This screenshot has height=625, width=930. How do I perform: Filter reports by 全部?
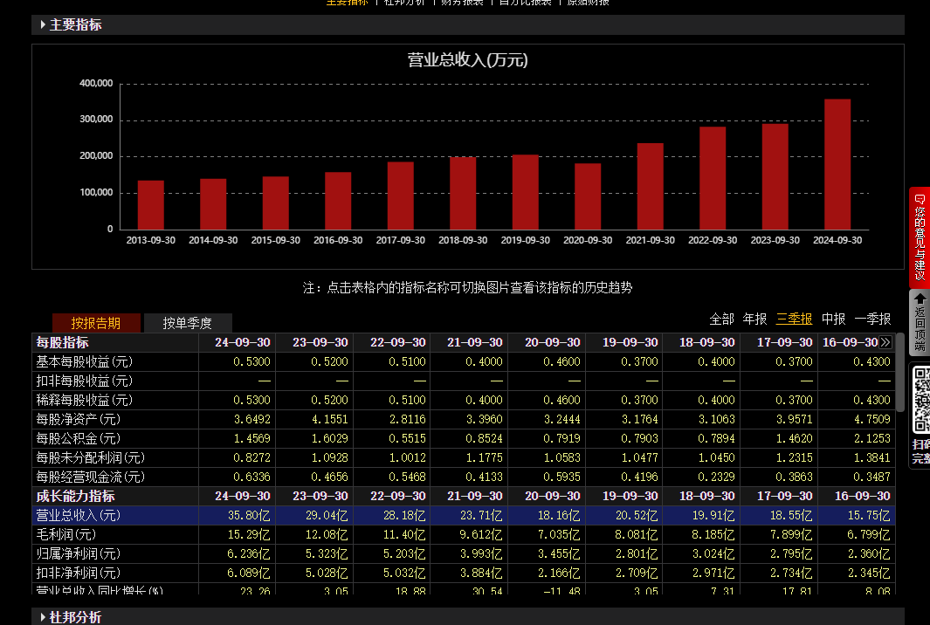[721, 319]
